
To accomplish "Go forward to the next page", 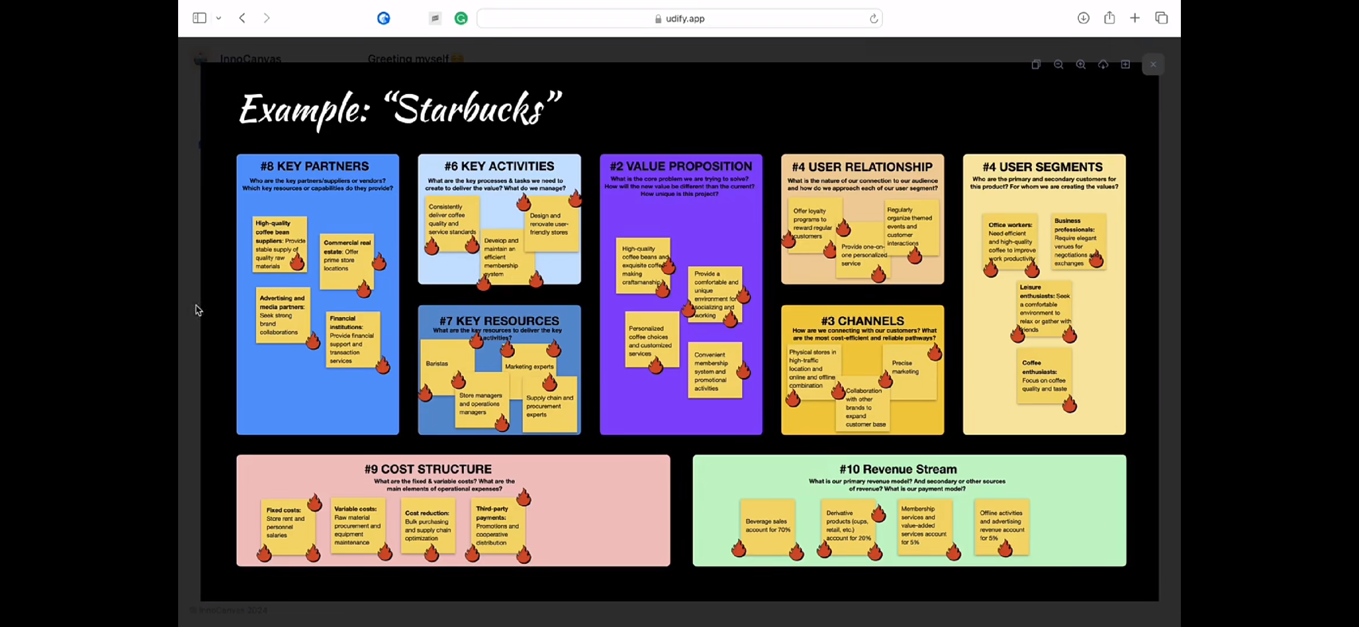I will pyautogui.click(x=266, y=18).
